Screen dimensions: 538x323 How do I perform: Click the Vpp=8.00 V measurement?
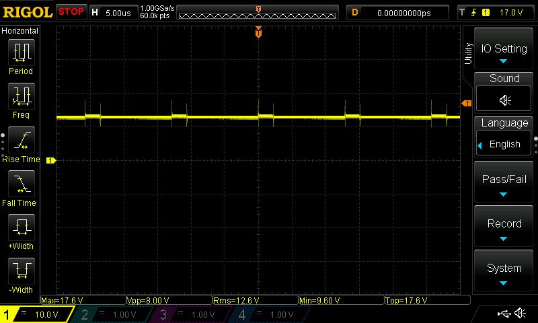148,300
